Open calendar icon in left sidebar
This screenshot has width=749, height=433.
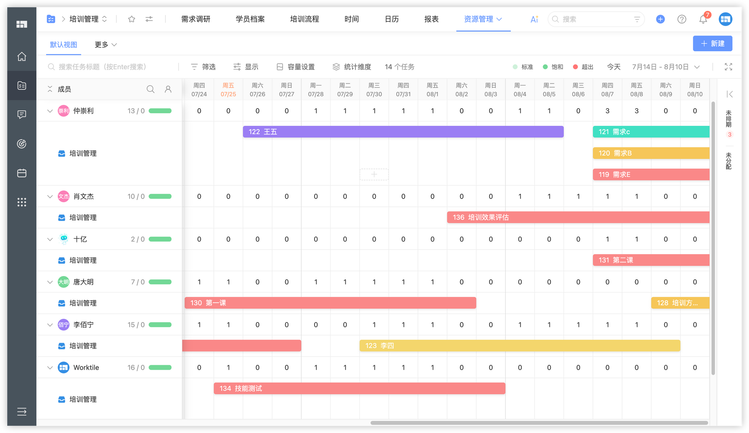(x=22, y=173)
